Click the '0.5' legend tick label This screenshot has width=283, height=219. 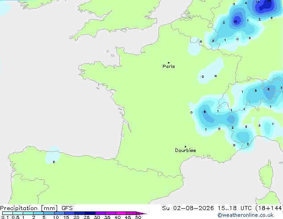16,217
